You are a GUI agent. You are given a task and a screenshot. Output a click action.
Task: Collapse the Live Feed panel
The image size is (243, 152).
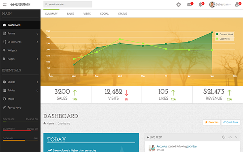point(230,137)
